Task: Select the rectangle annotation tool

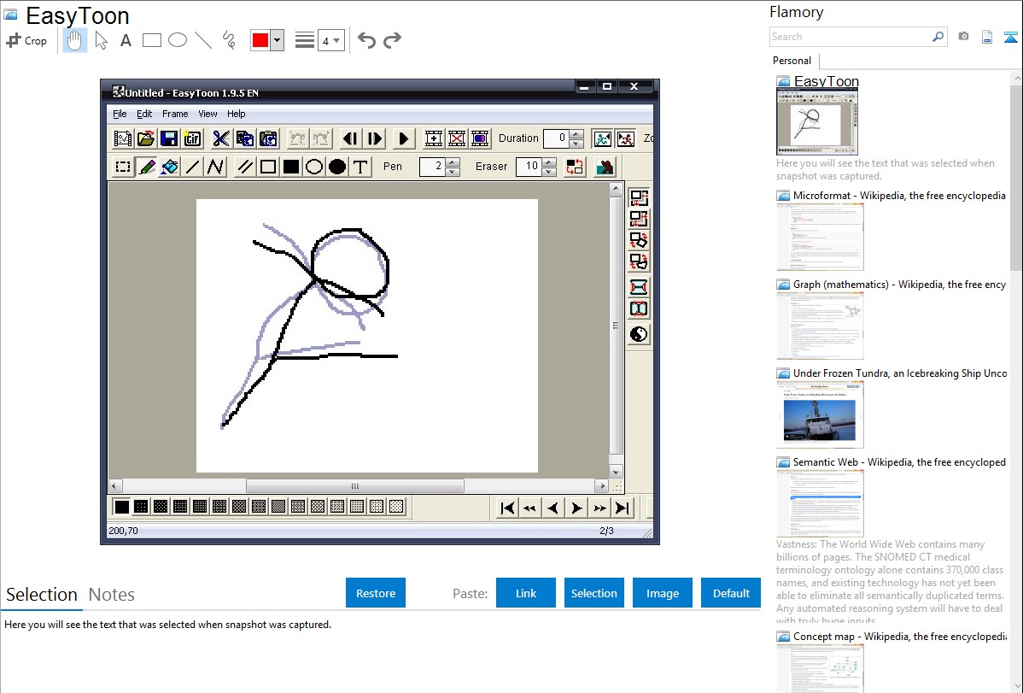Action: click(x=151, y=40)
